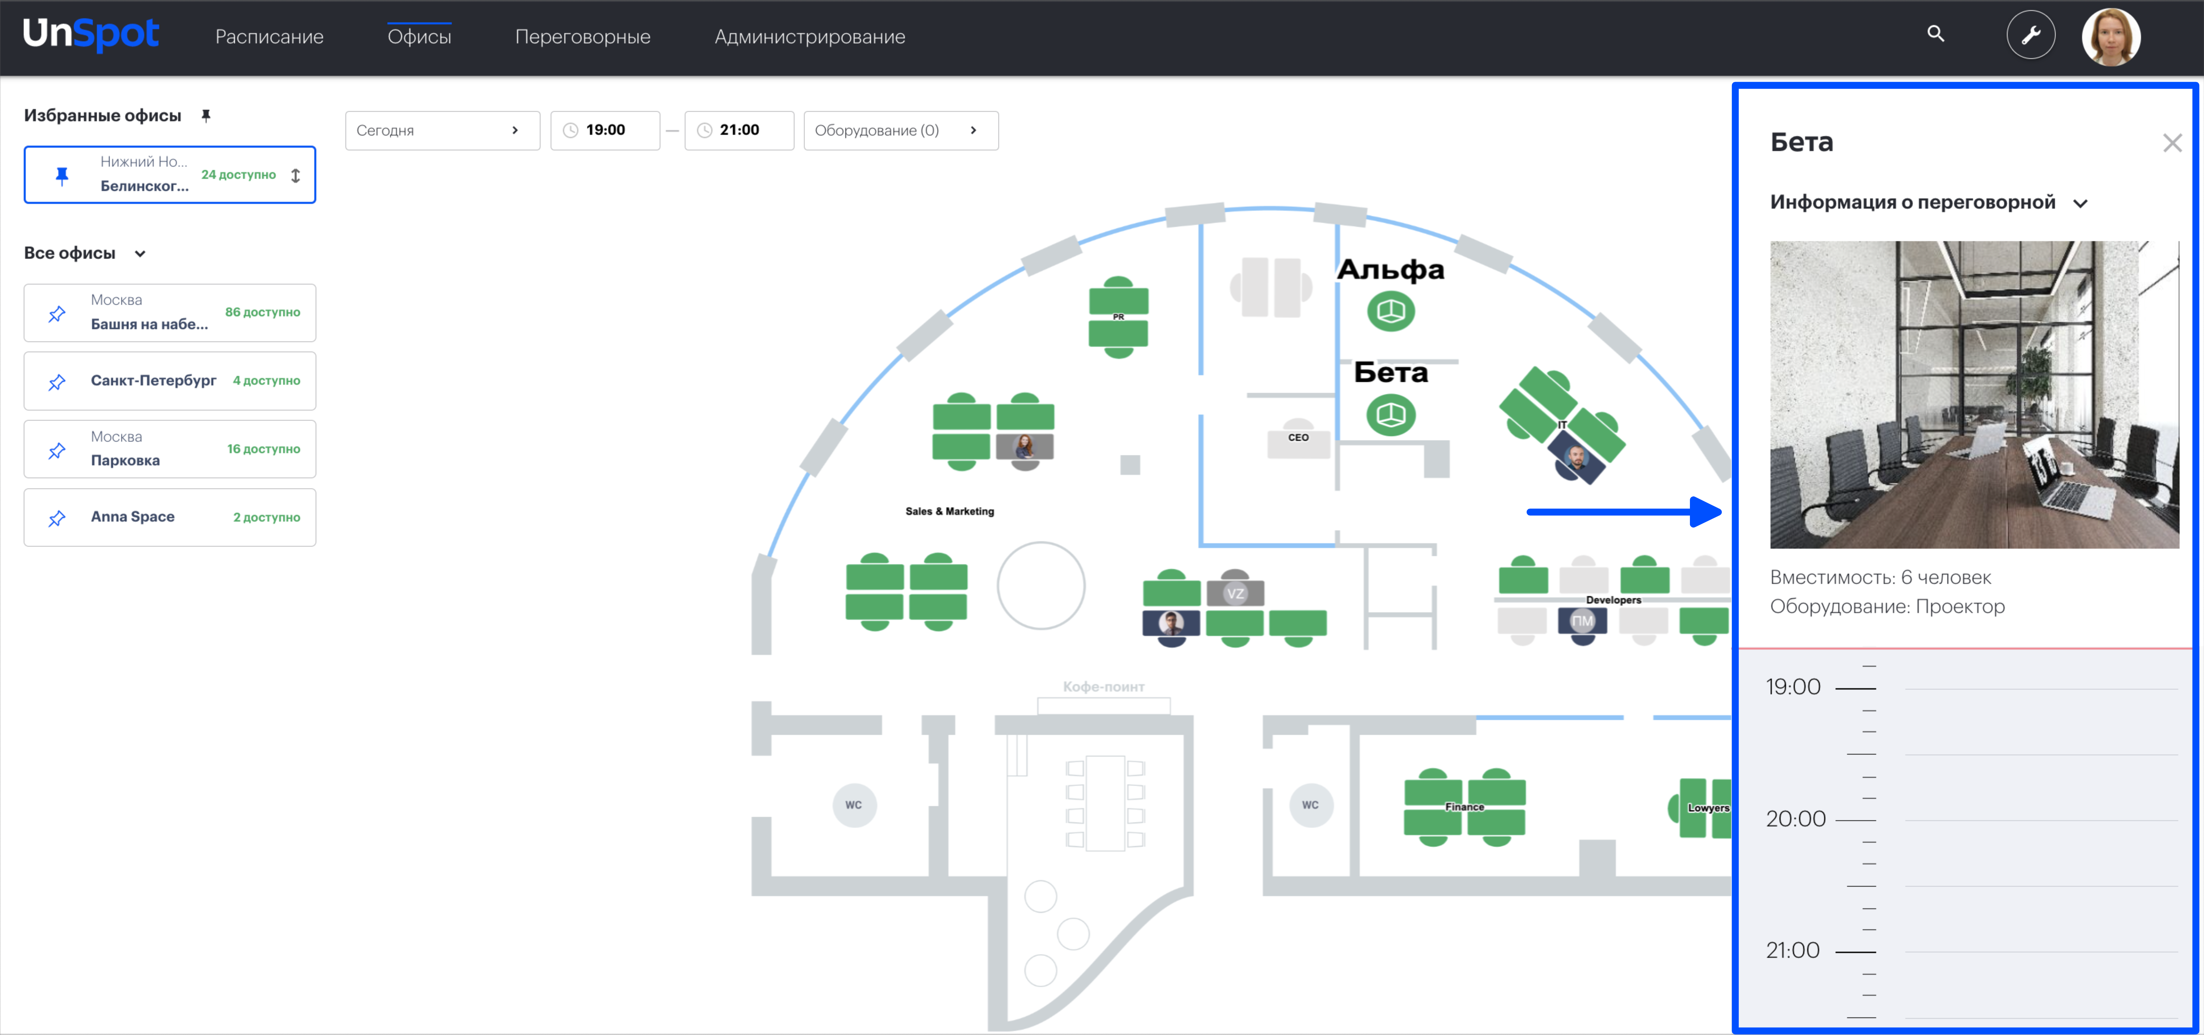Click the Sales & Marketing label
The width and height of the screenshot is (2204, 1035).
(x=950, y=511)
